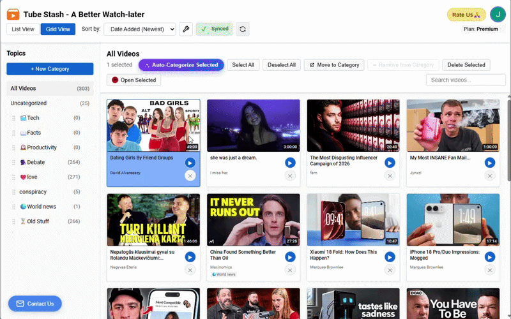The width and height of the screenshot is (511, 319).
Task: Play iPhone 18 Pro/Duo Impressions video
Action: pos(490,257)
